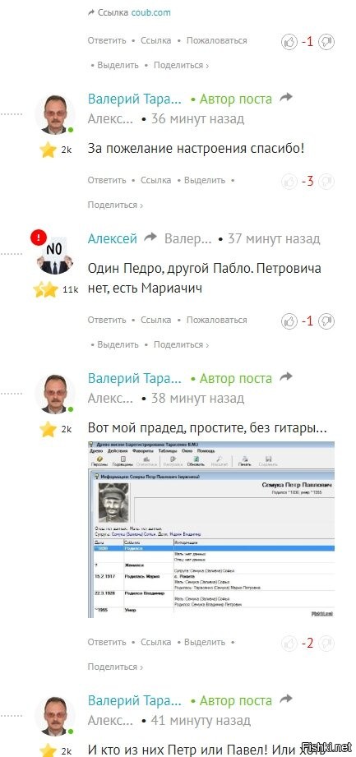
Task: Click Выделить under 'За пожелание настроения спасибо'
Action: coord(205,181)
